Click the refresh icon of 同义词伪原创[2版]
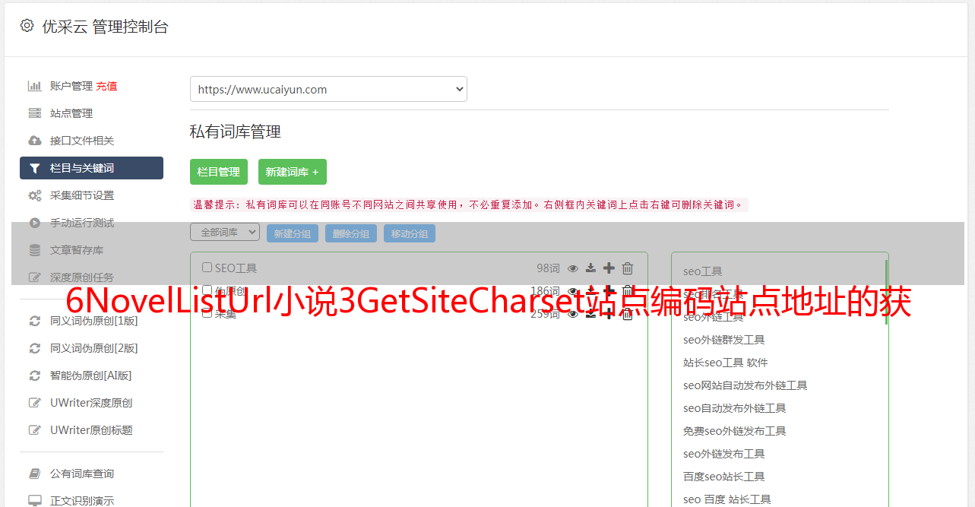 (34, 348)
